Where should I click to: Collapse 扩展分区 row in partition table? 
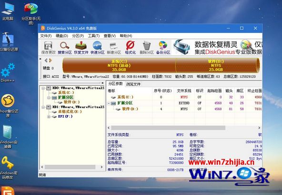[x=109, y=103]
